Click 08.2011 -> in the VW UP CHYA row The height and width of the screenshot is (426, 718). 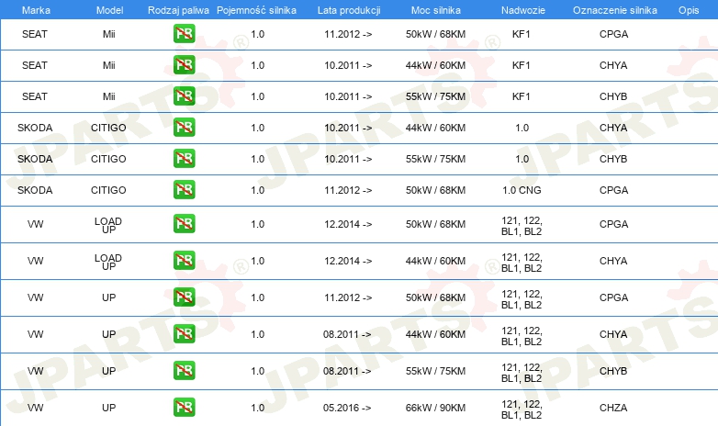pyautogui.click(x=347, y=334)
